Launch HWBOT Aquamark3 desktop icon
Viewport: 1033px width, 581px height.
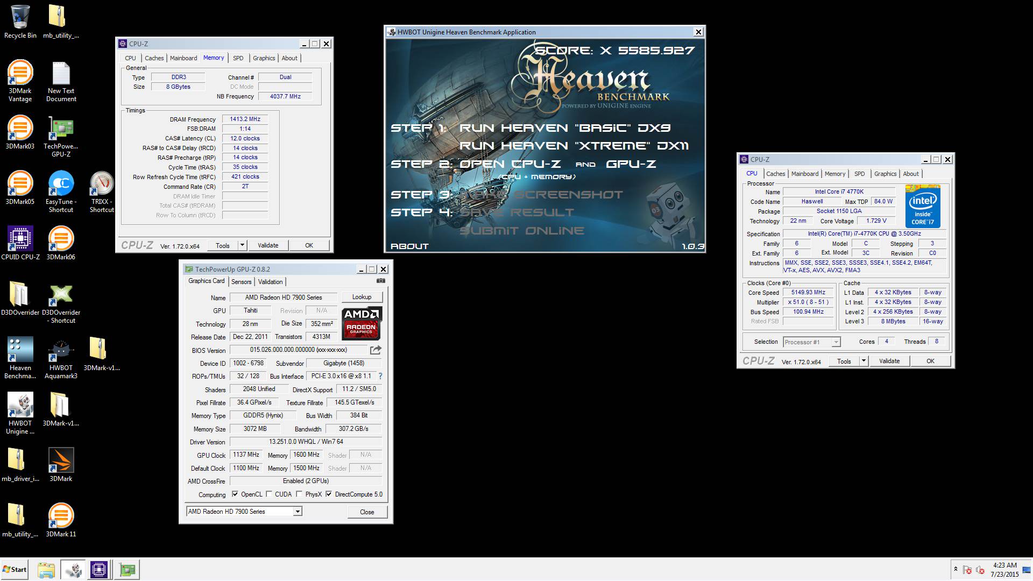point(61,358)
